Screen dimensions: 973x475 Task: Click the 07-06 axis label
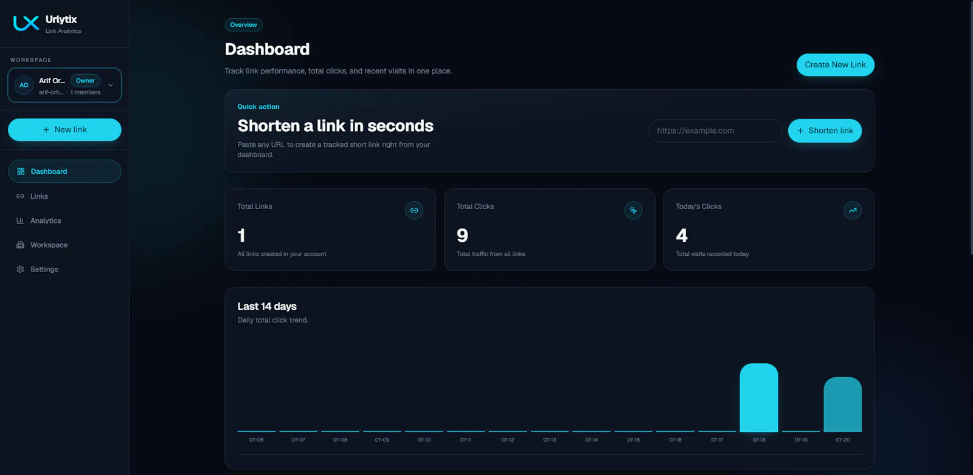click(x=257, y=440)
